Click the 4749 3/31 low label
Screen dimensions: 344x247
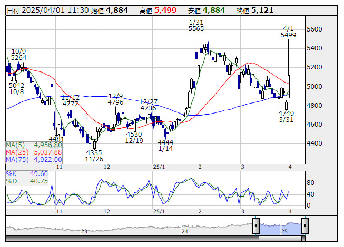pos(286,116)
